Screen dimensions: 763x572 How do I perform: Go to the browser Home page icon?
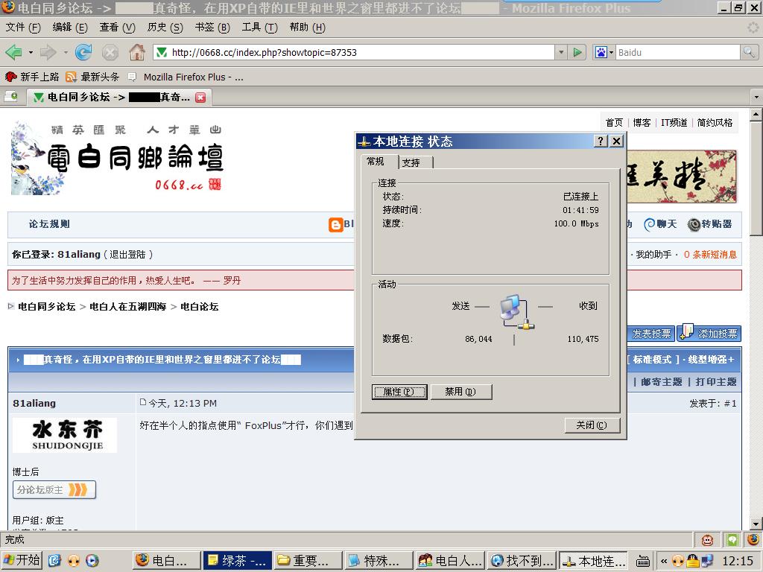(x=137, y=52)
